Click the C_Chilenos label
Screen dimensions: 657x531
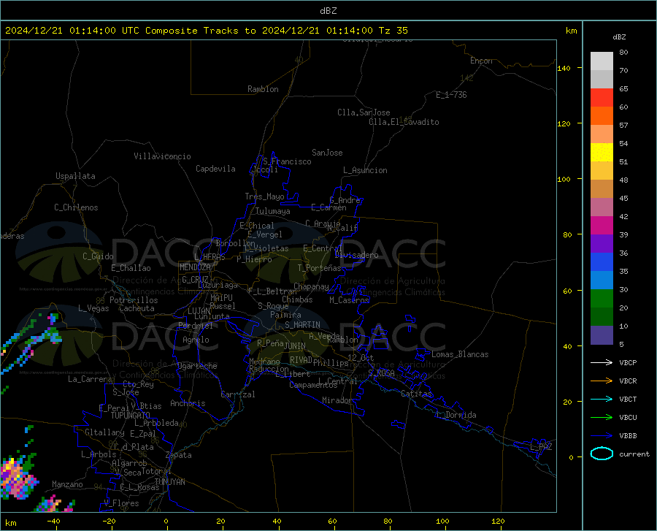(x=76, y=207)
